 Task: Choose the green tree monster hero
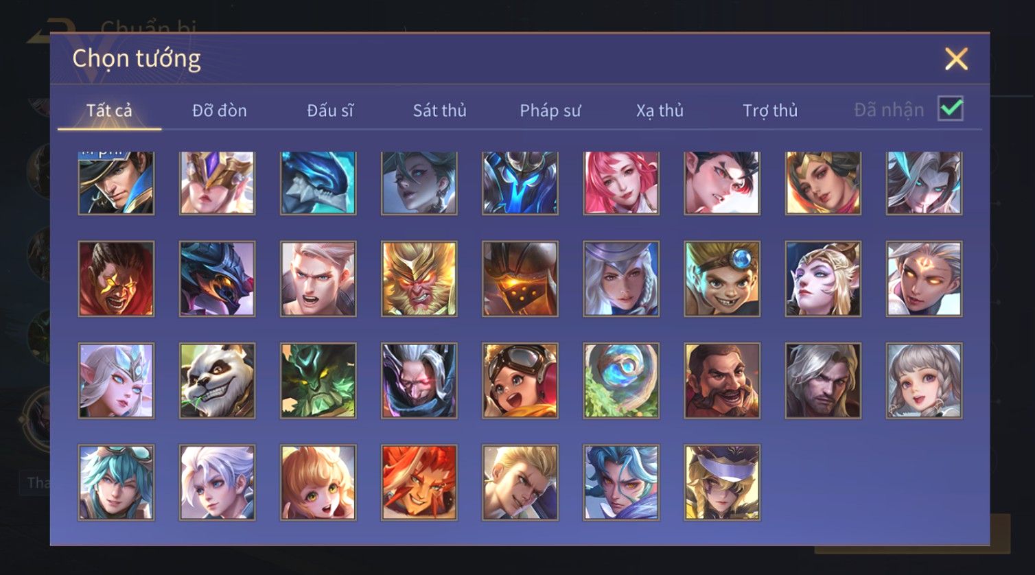(318, 381)
